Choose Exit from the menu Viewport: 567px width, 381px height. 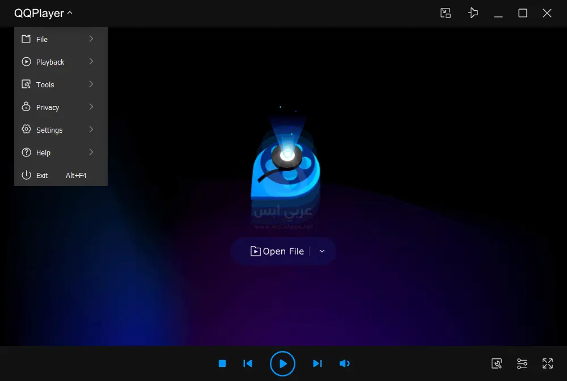tap(43, 175)
